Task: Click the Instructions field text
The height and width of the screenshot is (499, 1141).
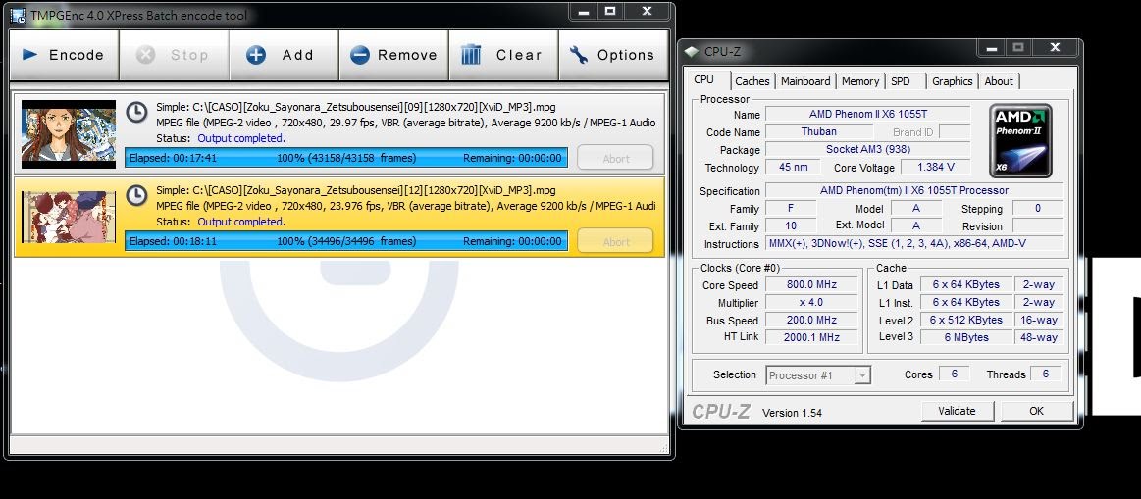Action: point(914,244)
